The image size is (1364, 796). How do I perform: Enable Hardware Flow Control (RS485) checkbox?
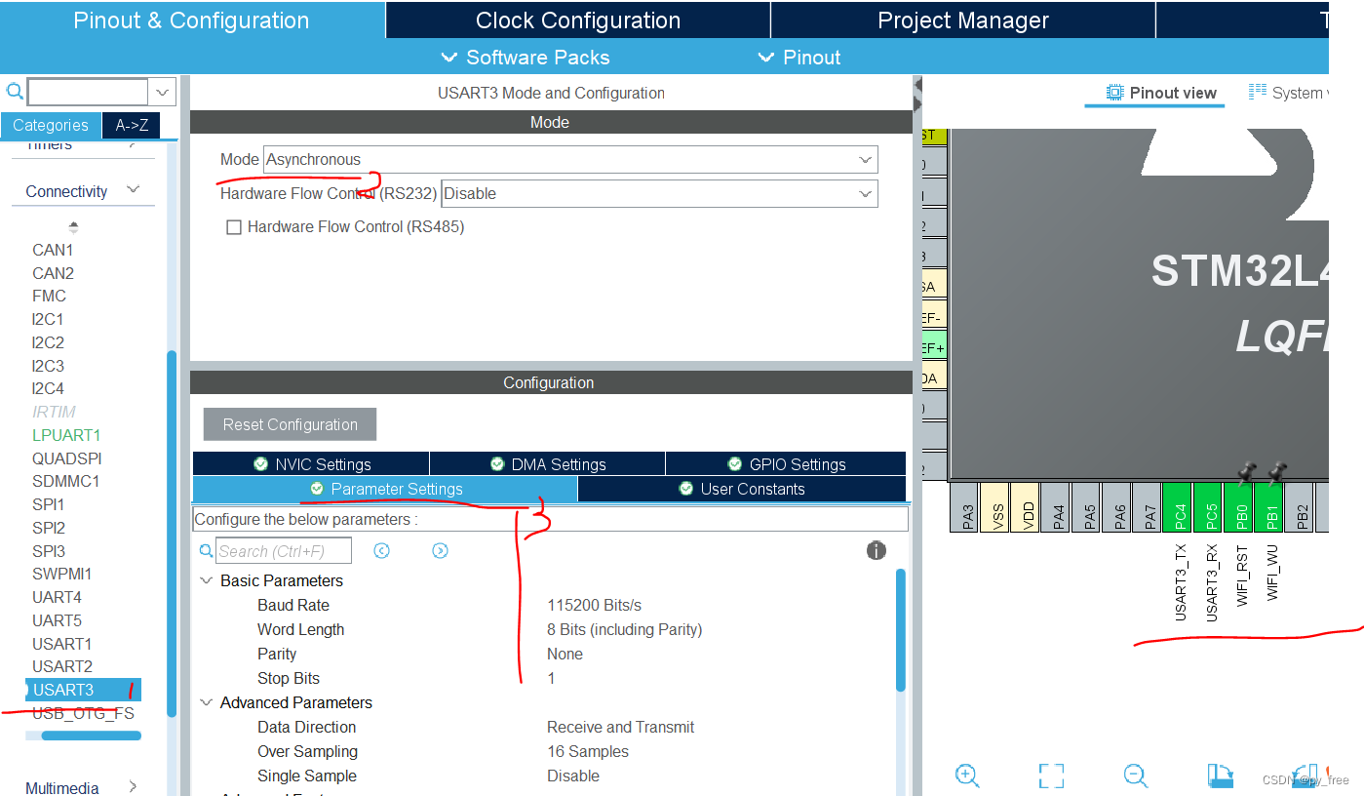pyautogui.click(x=233, y=226)
